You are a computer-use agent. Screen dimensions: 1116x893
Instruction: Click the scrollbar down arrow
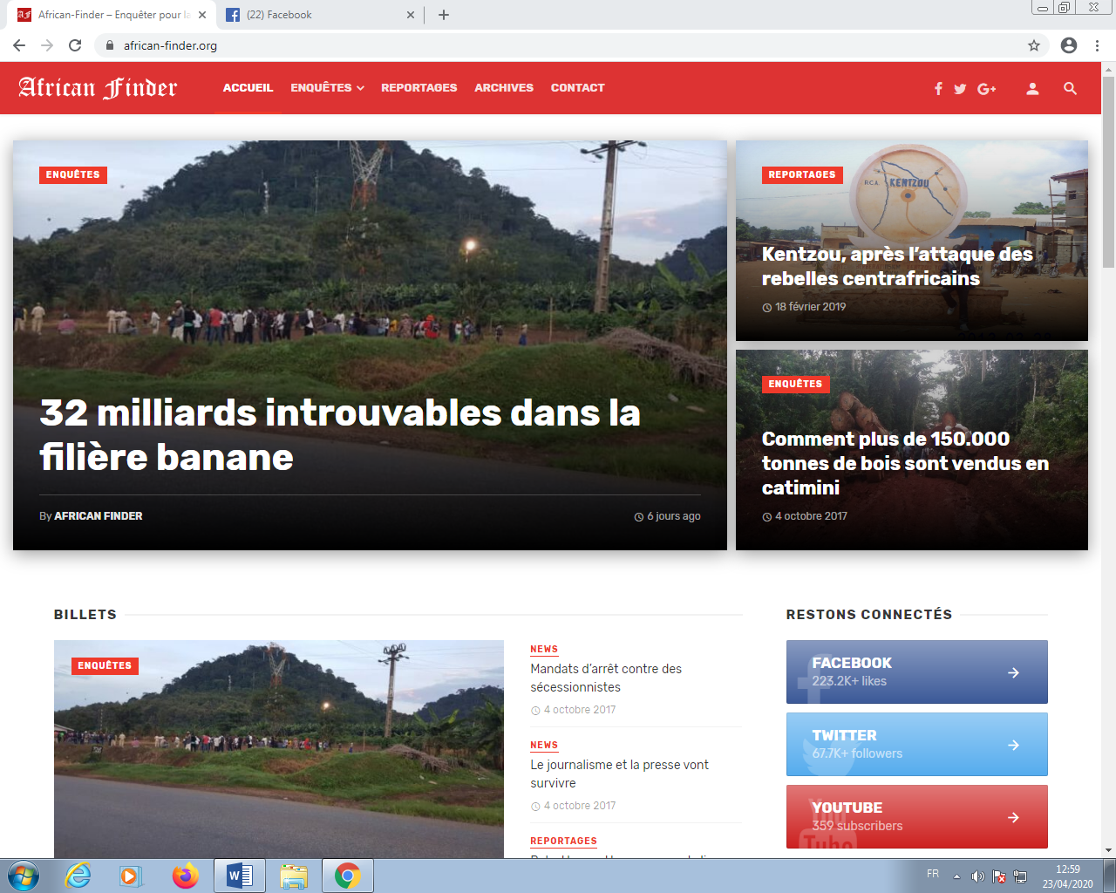[1108, 850]
